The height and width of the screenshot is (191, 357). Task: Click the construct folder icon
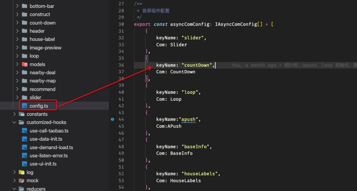click(x=24, y=14)
